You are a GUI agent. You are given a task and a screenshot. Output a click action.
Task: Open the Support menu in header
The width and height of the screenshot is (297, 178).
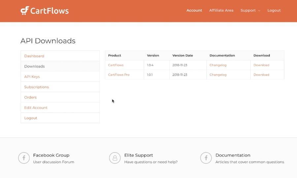coord(248,11)
